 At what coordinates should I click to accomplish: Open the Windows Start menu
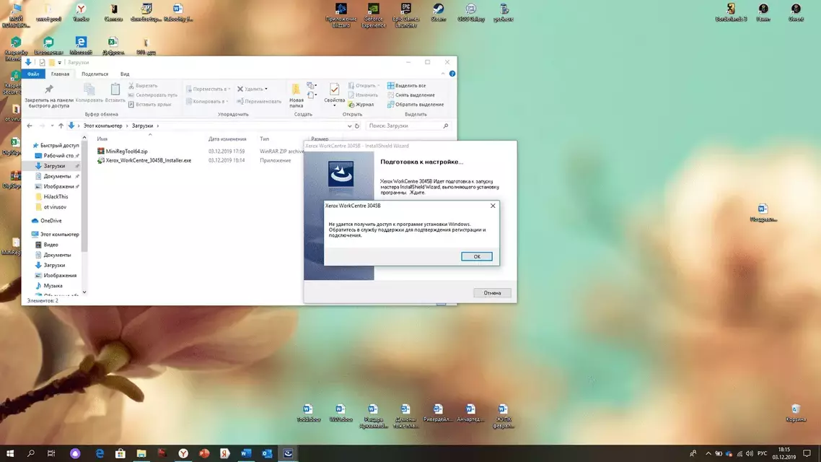(10, 453)
